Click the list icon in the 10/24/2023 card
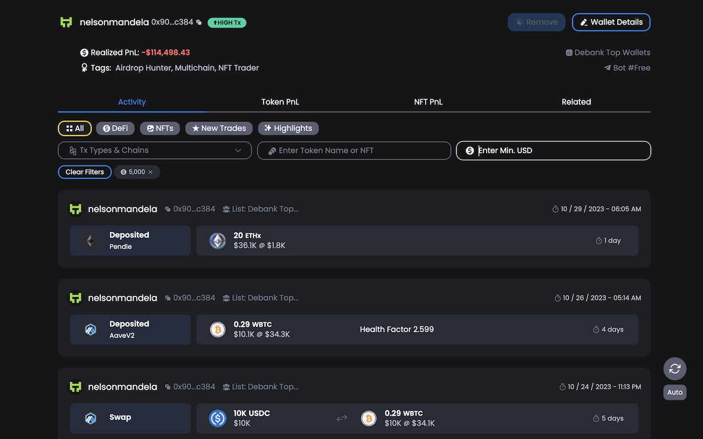Screen dimensions: 703x439 point(226,387)
